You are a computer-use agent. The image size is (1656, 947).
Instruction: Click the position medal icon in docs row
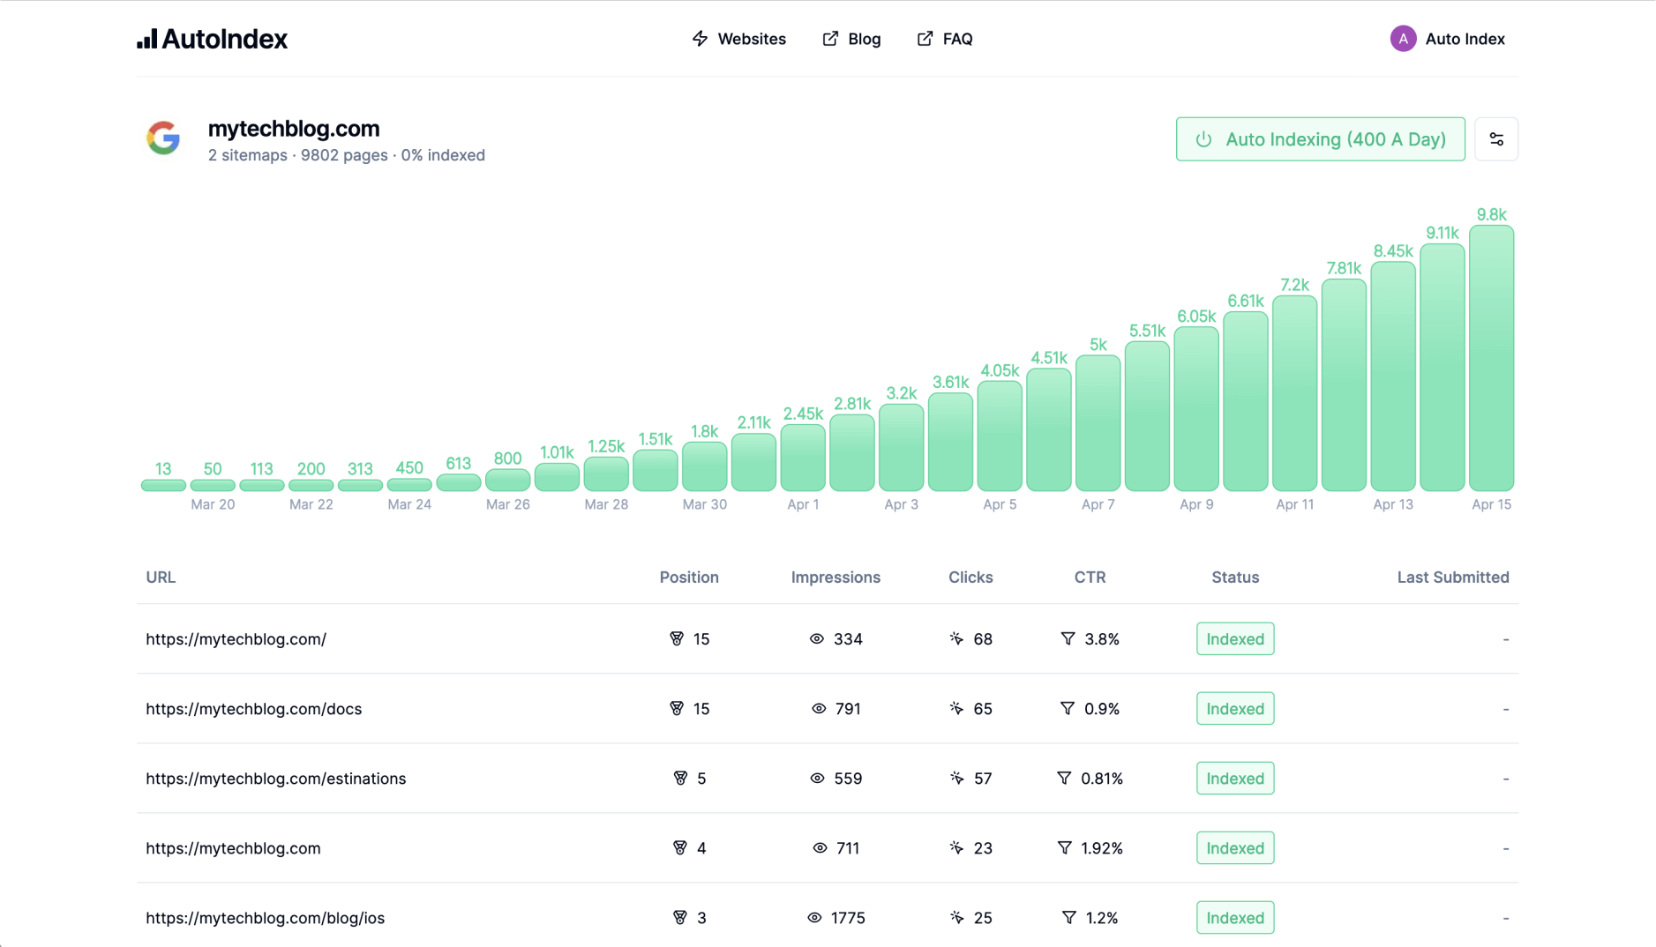pyautogui.click(x=677, y=709)
